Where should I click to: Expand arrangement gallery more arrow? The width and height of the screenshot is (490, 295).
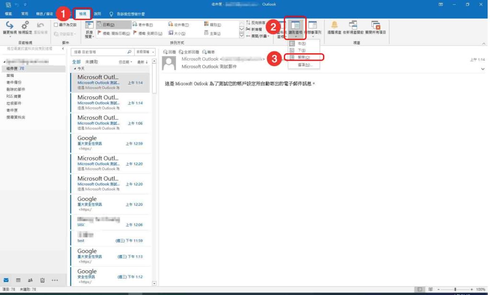(x=242, y=35)
